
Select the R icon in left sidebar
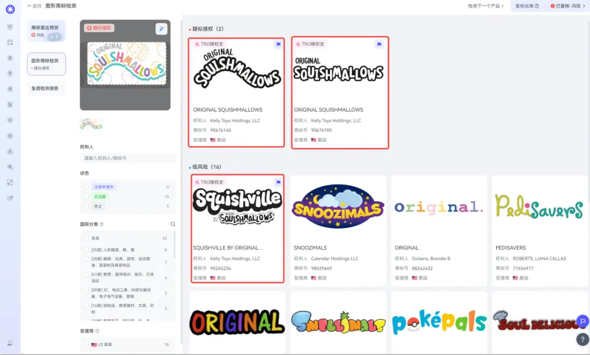pos(10,89)
